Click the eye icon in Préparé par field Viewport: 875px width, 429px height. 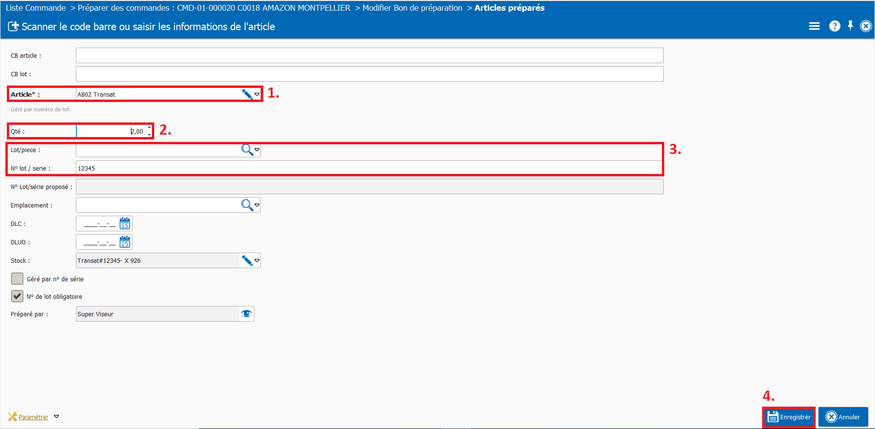(247, 314)
